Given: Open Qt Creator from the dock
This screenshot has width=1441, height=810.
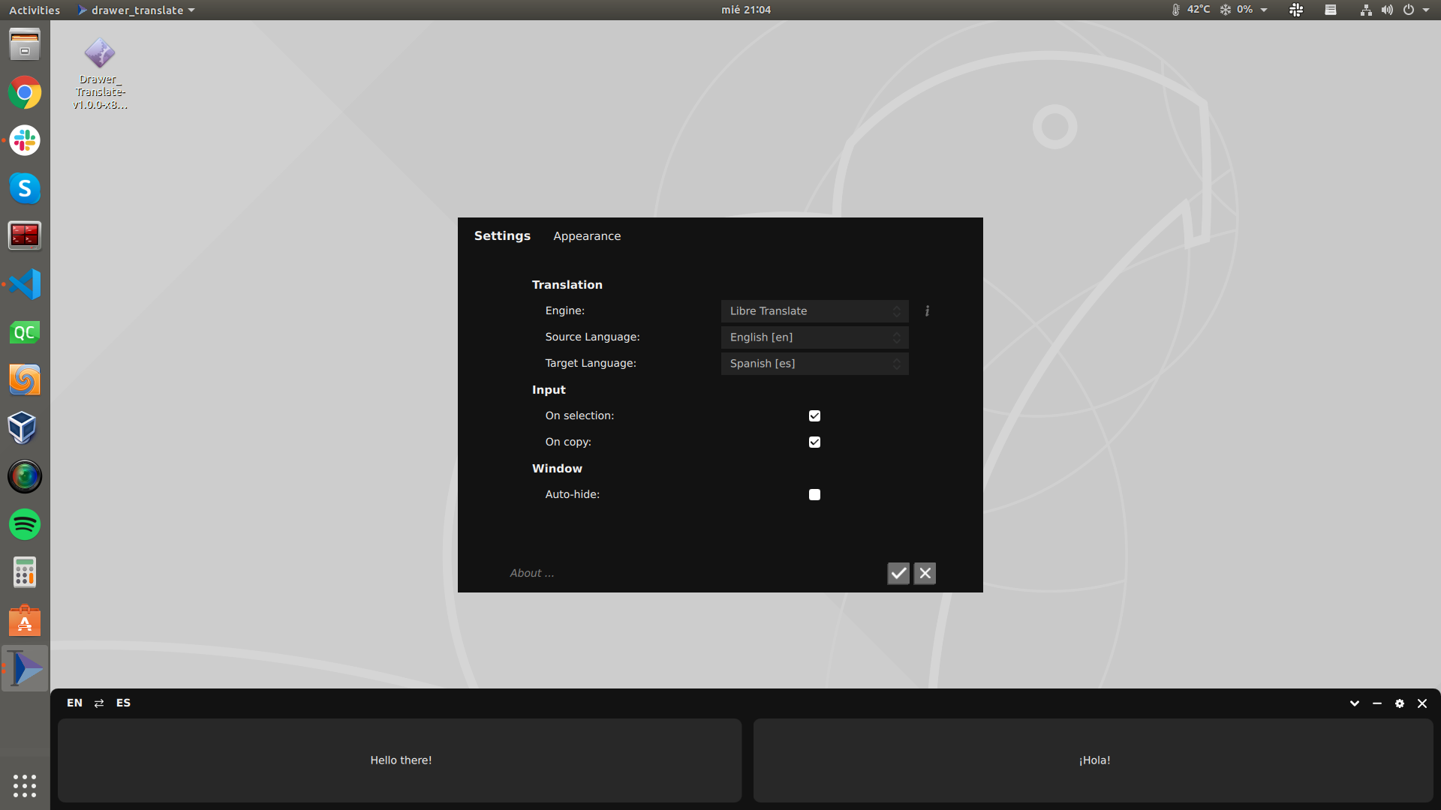Looking at the screenshot, I should click(x=25, y=332).
